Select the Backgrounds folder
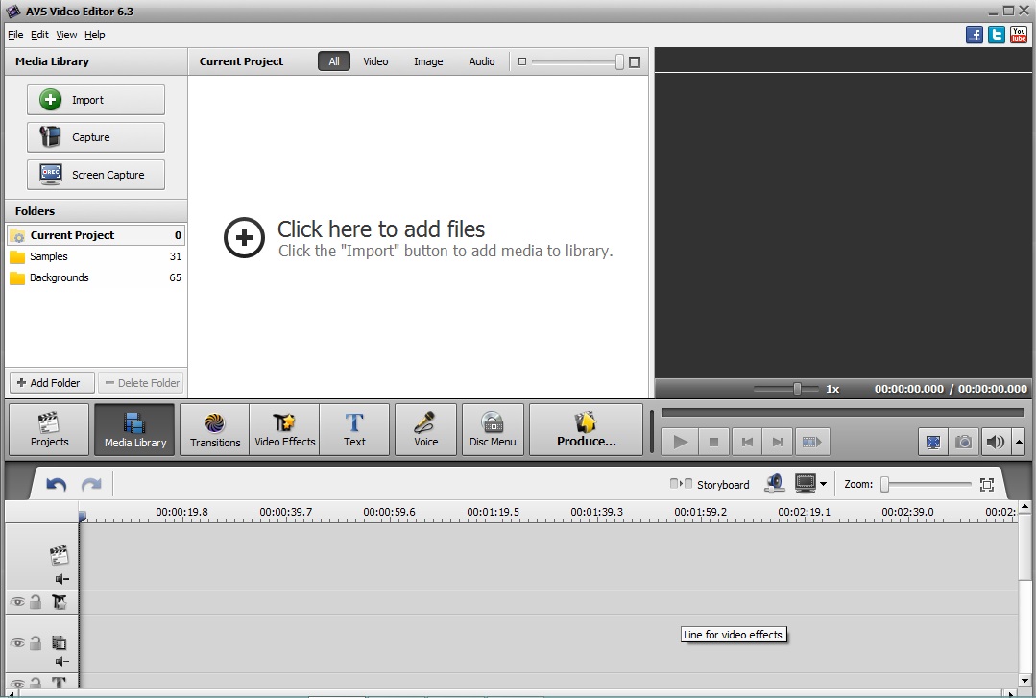Image resolution: width=1036 pixels, height=698 pixels. [x=96, y=277]
